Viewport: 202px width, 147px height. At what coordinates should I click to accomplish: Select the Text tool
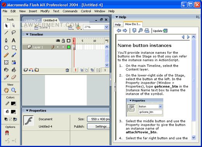pyautogui.click(x=14, y=40)
